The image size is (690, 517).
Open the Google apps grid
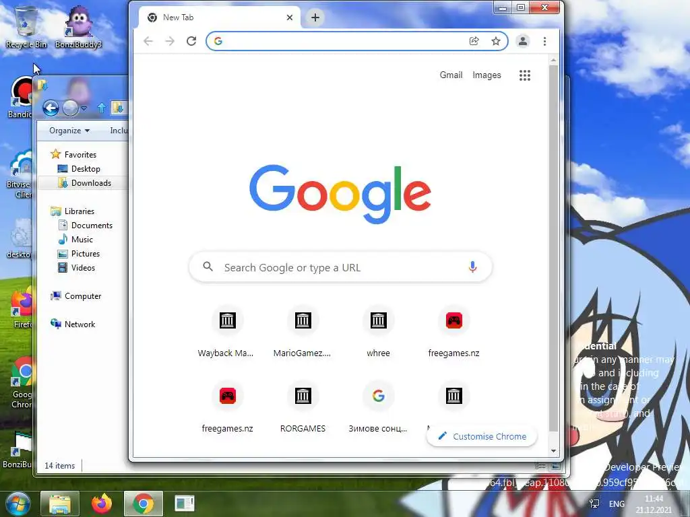(524, 75)
